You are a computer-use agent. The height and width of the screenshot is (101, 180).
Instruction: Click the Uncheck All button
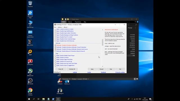coord(72,69)
